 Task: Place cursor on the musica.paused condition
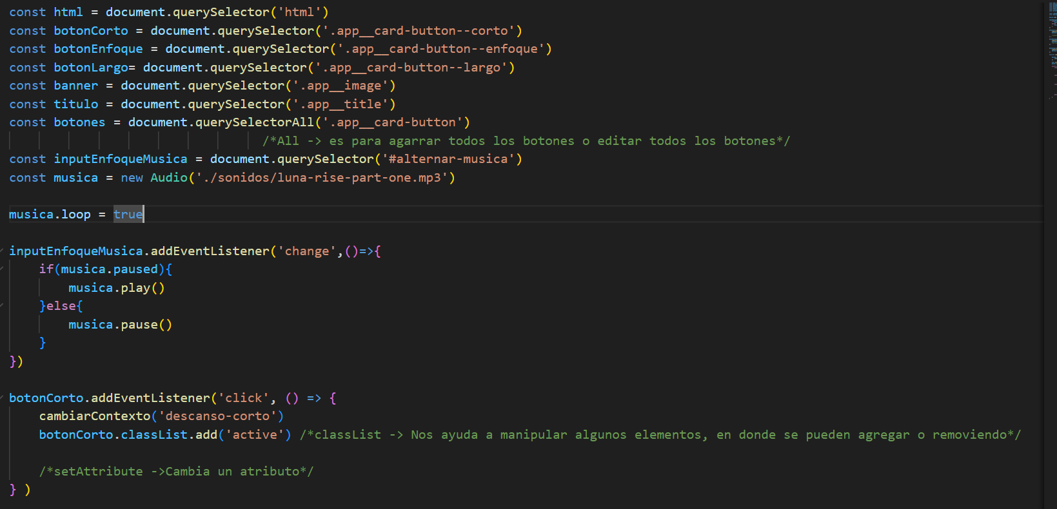[110, 269]
